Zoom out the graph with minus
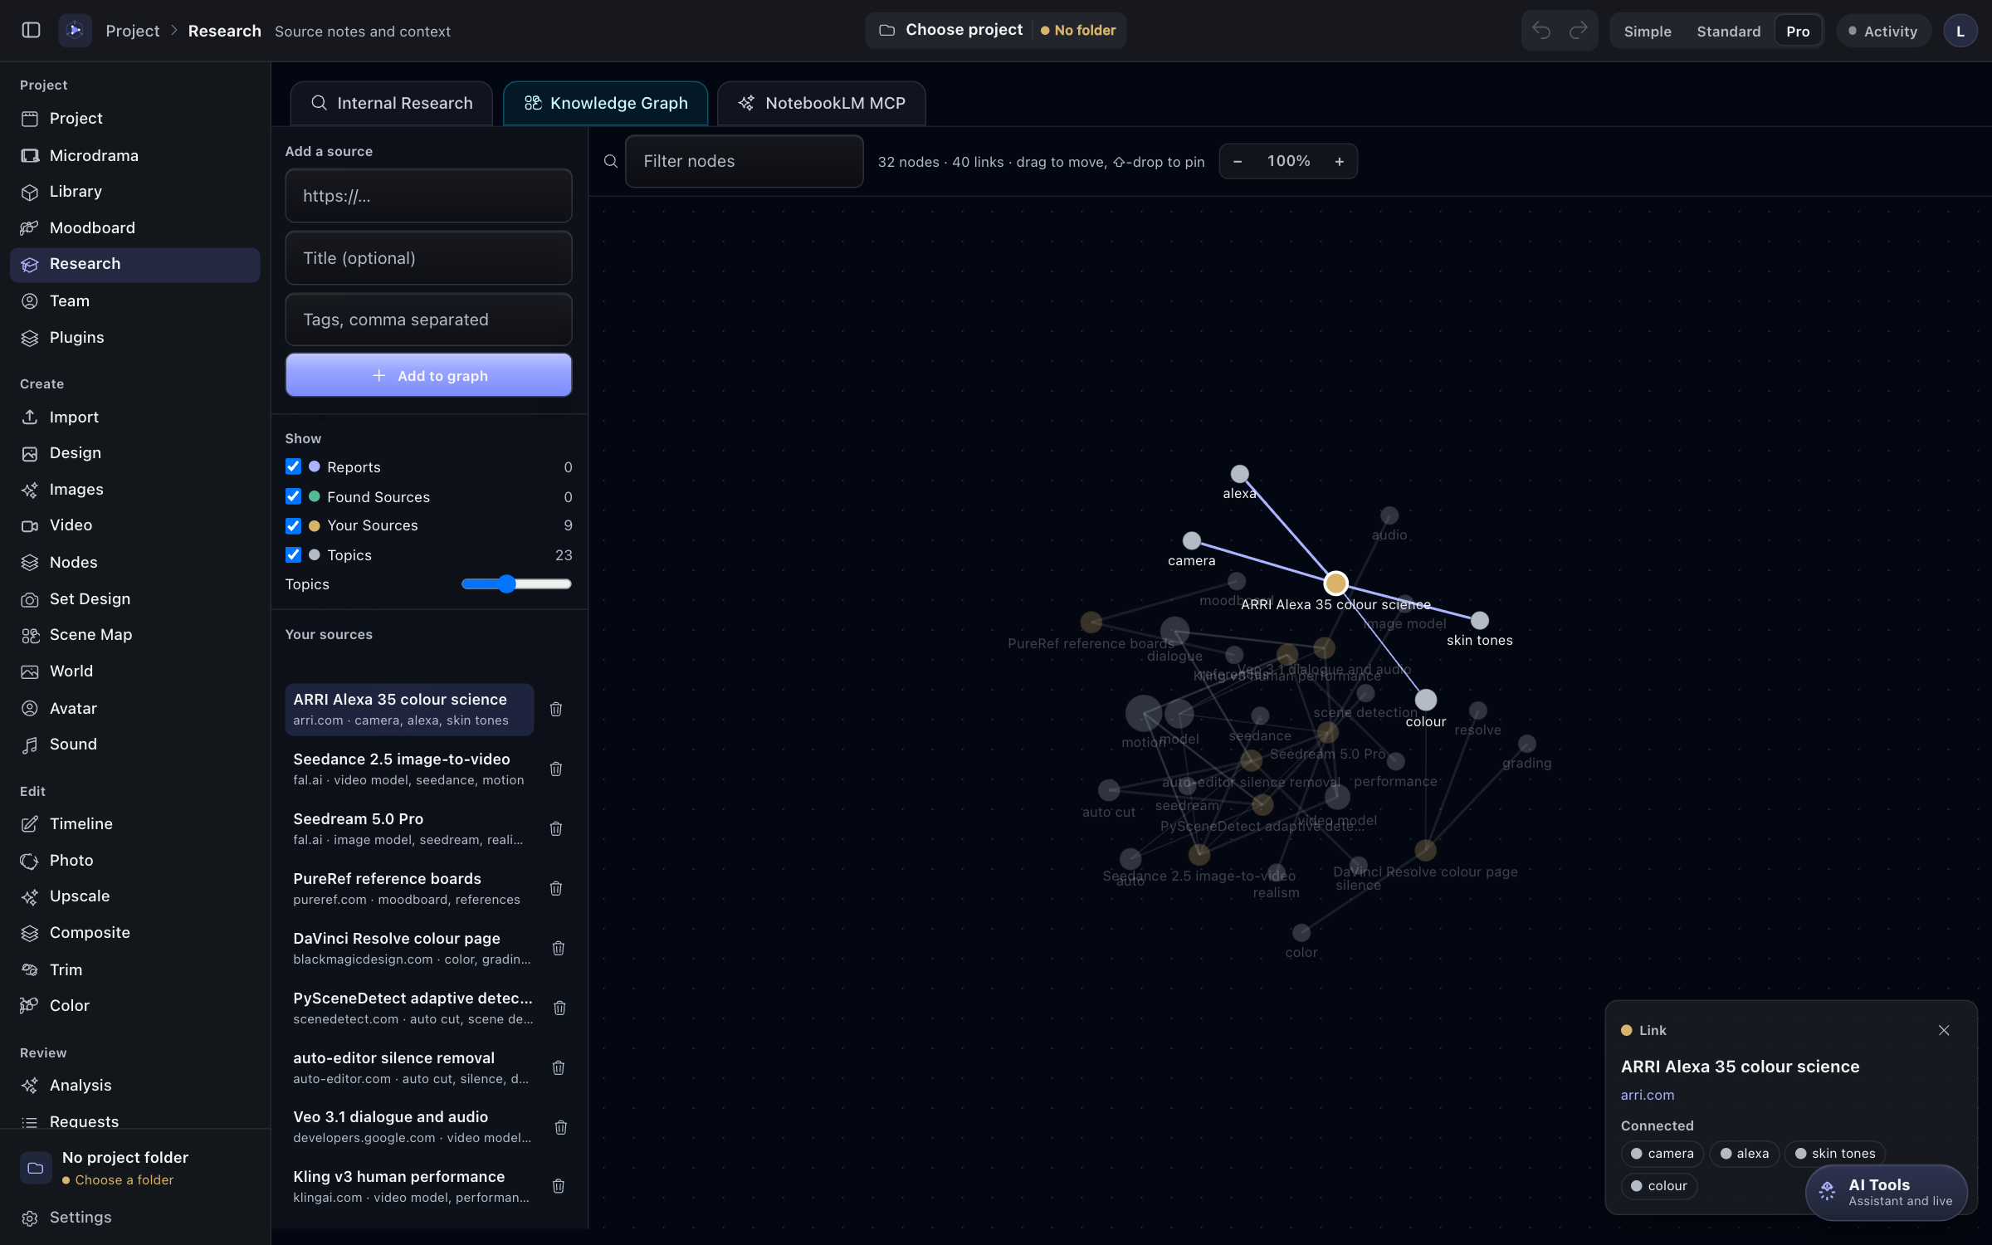1992x1245 pixels. (x=1238, y=161)
